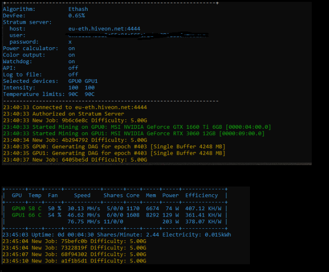The image size is (329, 272).
Task: Click the 'Shares' column header
Action: pyautogui.click(x=113, y=196)
